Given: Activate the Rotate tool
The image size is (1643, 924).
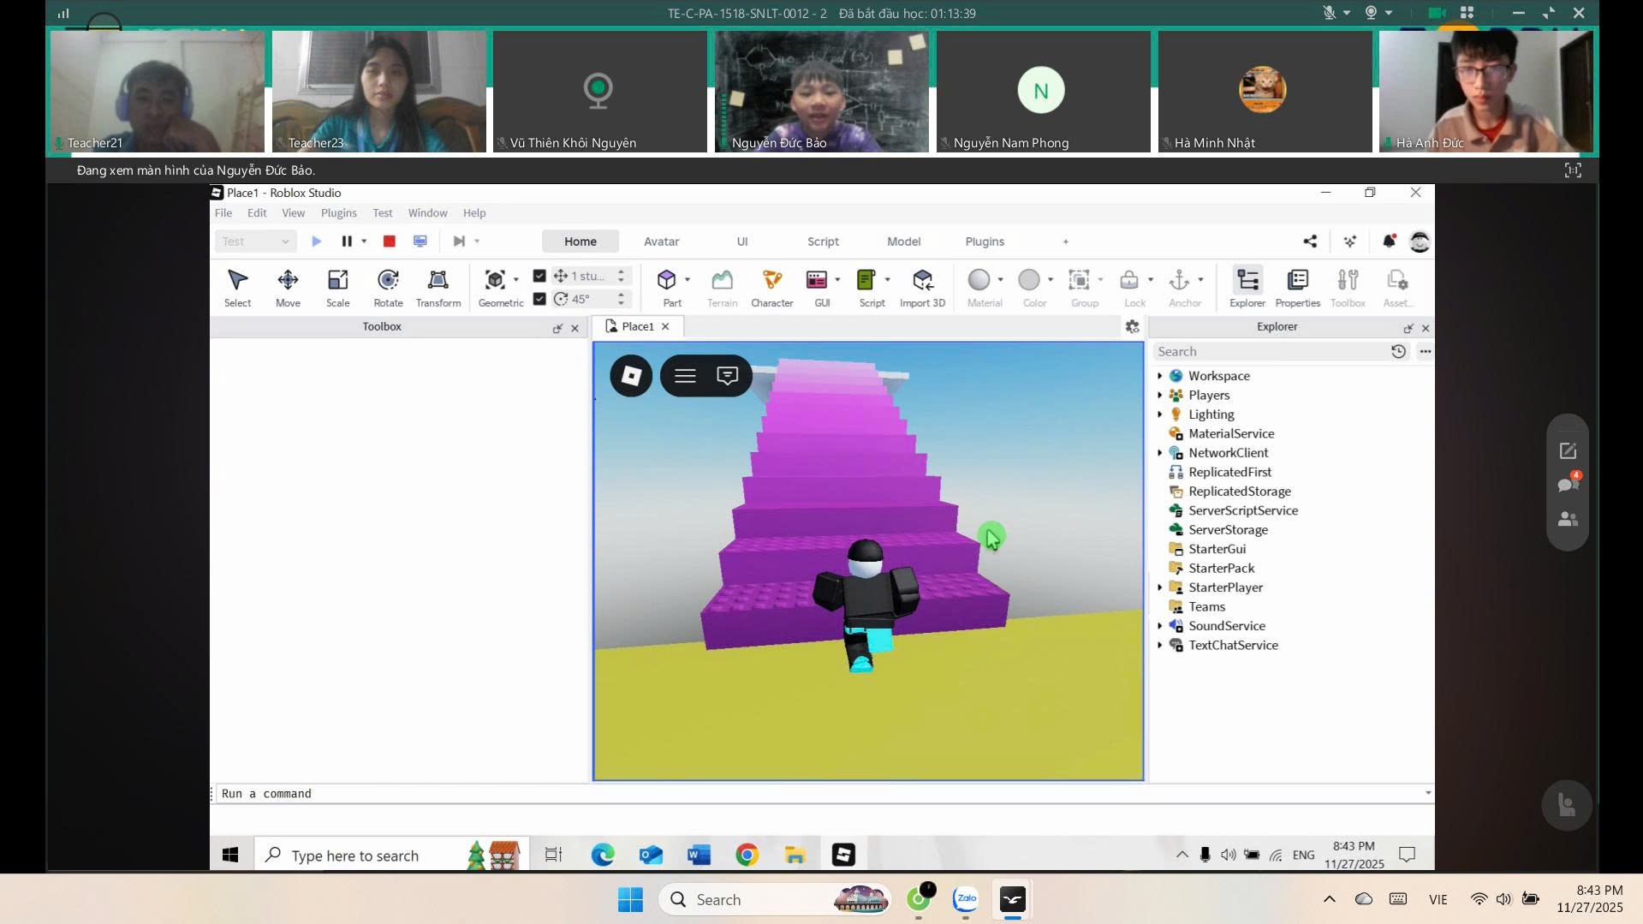Looking at the screenshot, I should click(x=388, y=287).
